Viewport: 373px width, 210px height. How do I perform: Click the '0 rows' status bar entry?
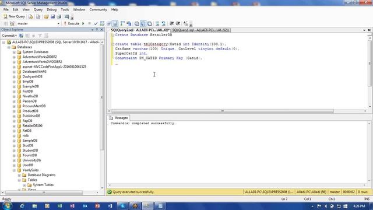coord(363,192)
